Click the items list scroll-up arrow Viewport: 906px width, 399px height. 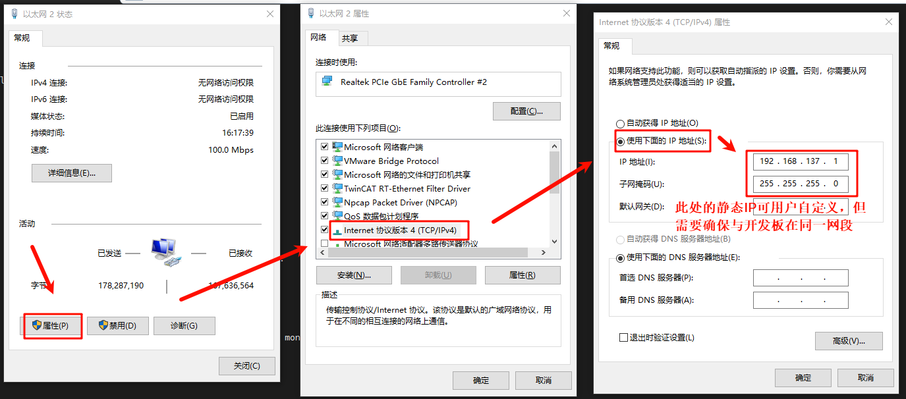pos(554,146)
